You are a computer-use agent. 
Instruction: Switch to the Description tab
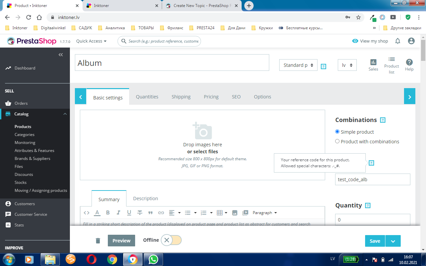(145, 199)
